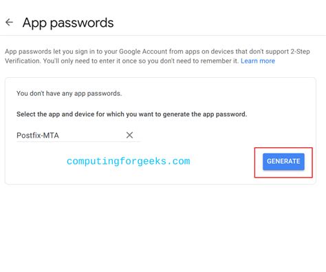Go back using the left arrow icon
Viewport: 326px width, 272px height.
9,22
